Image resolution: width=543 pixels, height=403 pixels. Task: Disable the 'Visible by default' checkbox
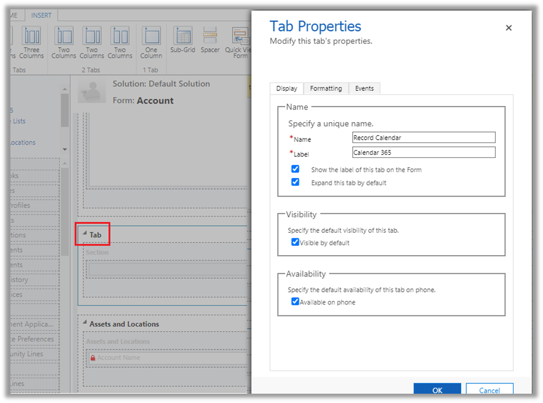(x=295, y=242)
